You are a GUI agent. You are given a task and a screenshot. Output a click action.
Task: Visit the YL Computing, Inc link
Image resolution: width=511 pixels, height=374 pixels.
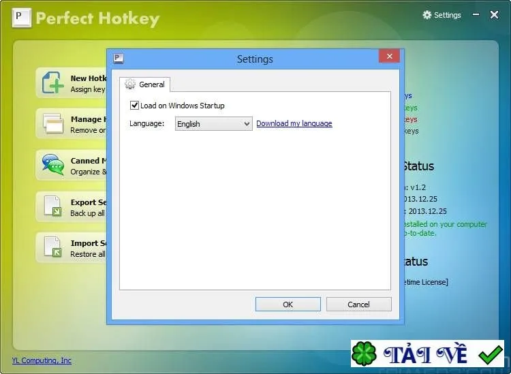click(x=42, y=360)
